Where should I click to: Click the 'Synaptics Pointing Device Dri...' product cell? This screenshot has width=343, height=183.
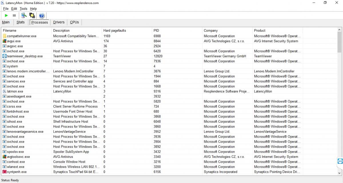[277, 172]
